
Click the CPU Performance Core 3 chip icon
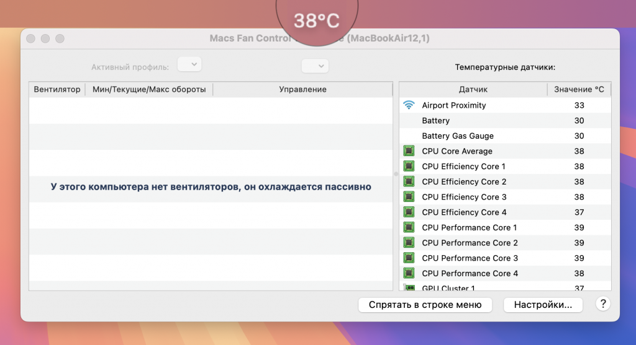point(409,258)
